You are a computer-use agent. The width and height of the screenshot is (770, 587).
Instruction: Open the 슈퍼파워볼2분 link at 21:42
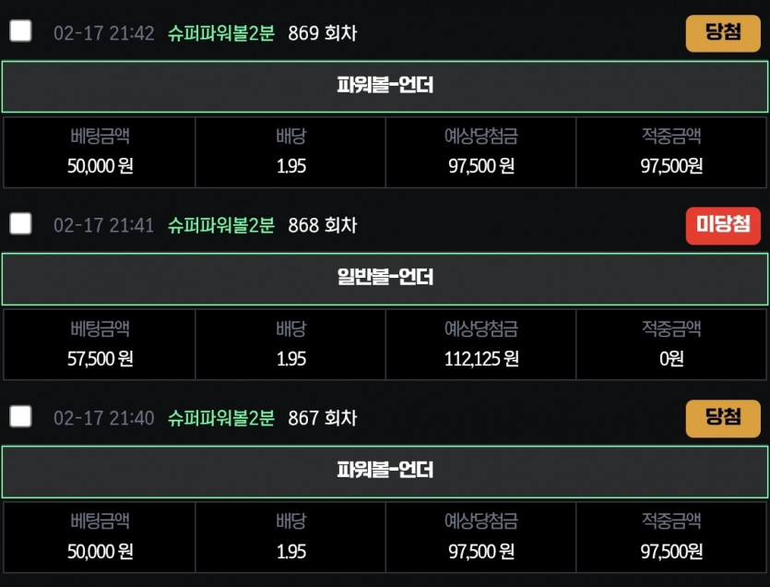221,33
